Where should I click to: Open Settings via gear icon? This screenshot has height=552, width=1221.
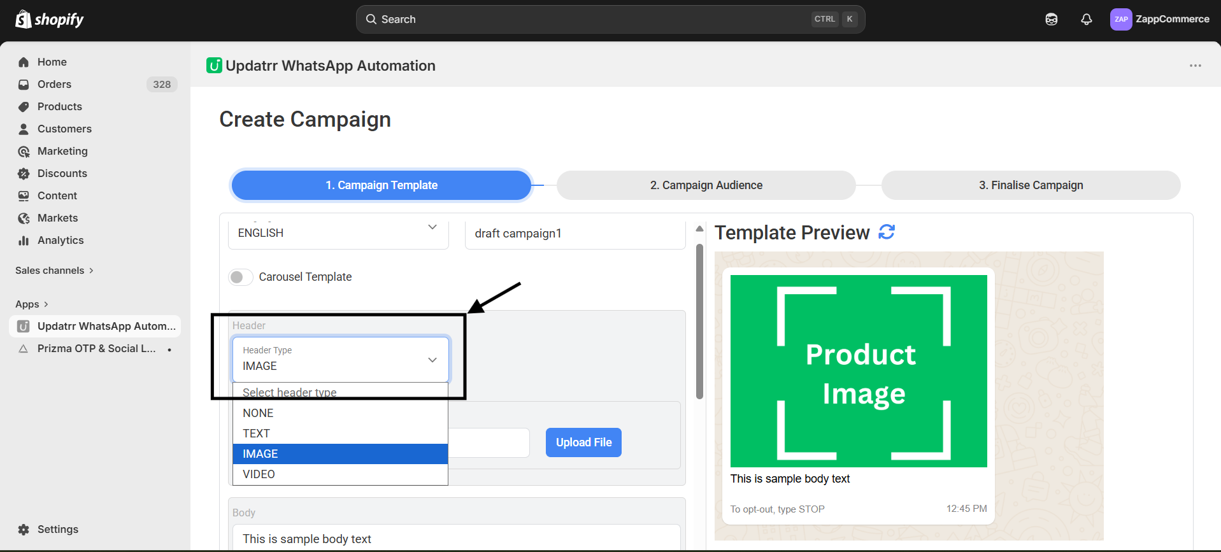click(x=24, y=529)
